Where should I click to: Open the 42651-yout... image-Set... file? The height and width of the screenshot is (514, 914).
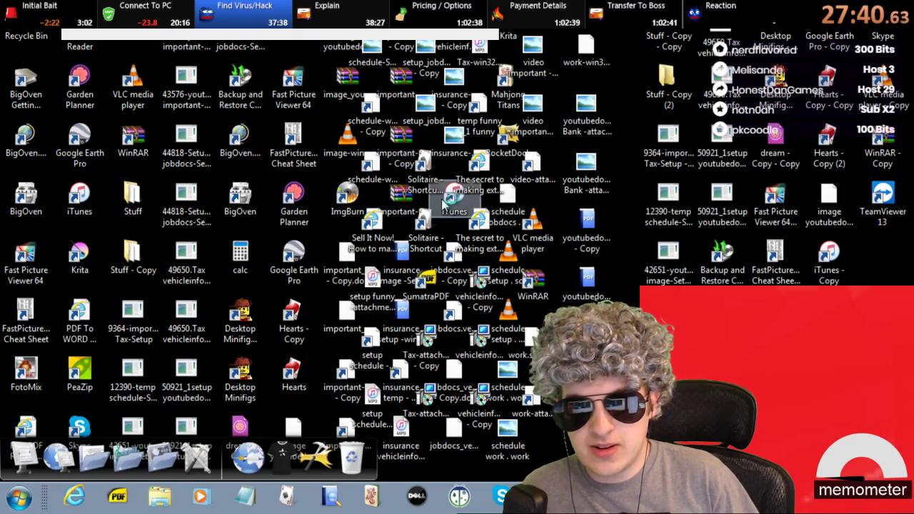coord(668,263)
